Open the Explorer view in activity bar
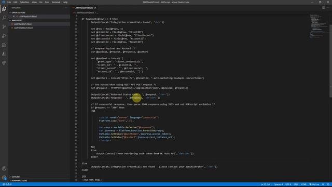Screen dimensions: 332x187 pos(4,9)
